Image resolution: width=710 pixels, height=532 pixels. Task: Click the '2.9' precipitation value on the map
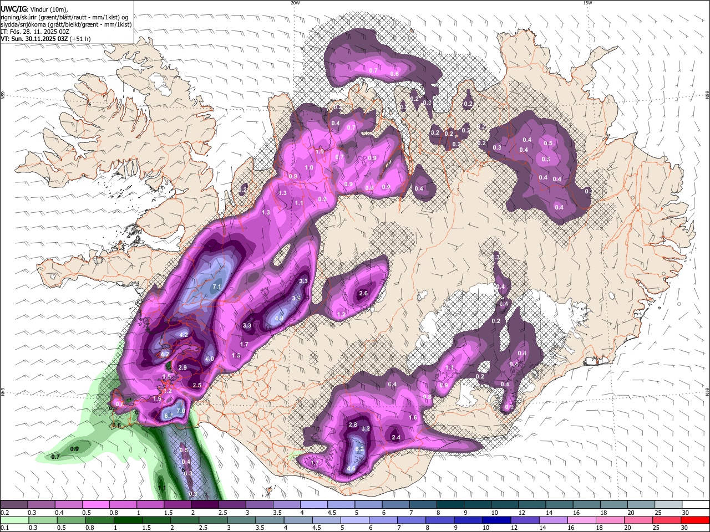tap(182, 367)
